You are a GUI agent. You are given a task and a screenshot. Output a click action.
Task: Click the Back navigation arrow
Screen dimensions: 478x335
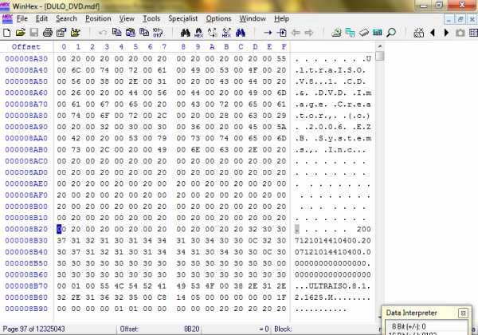[x=296, y=33]
